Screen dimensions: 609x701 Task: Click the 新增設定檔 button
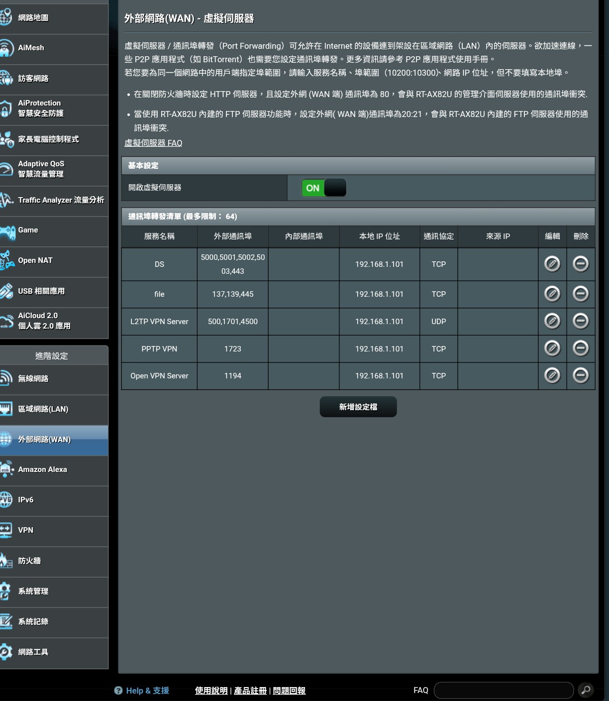pyautogui.click(x=358, y=406)
